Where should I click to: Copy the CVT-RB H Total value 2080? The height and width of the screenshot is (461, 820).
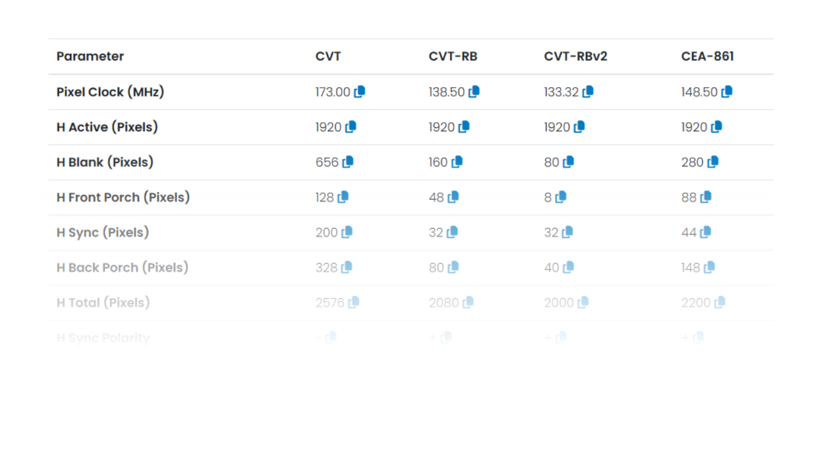[468, 302]
